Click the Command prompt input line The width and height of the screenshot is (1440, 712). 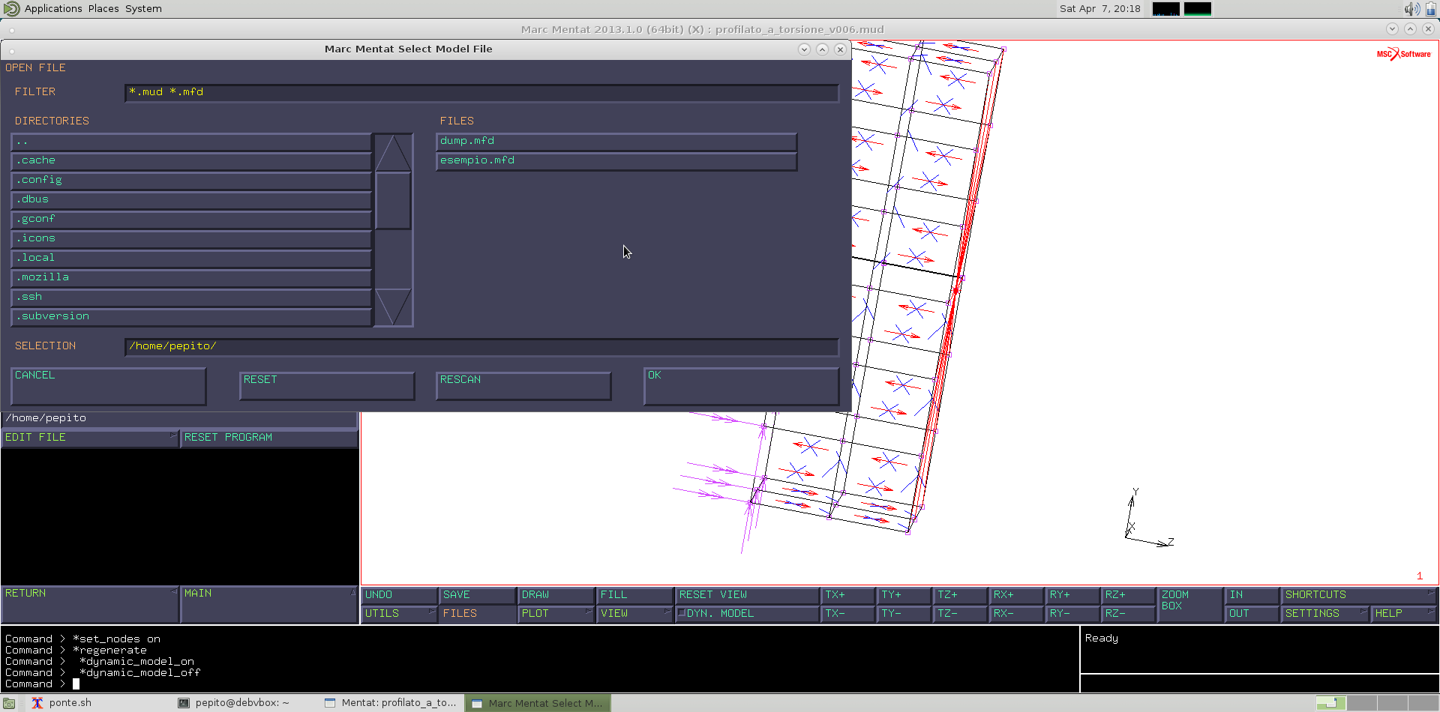(540, 684)
